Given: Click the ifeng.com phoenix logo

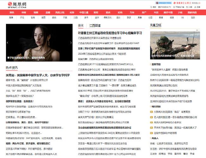Looking at the screenshot, I should click(x=17, y=5).
